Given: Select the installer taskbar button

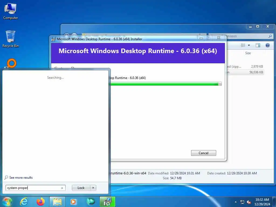Looking at the screenshot, I should tap(107, 202).
